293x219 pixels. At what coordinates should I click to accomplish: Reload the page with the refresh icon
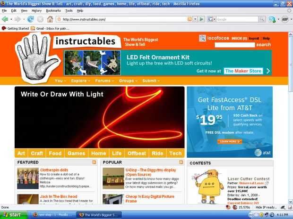coord(30,19)
